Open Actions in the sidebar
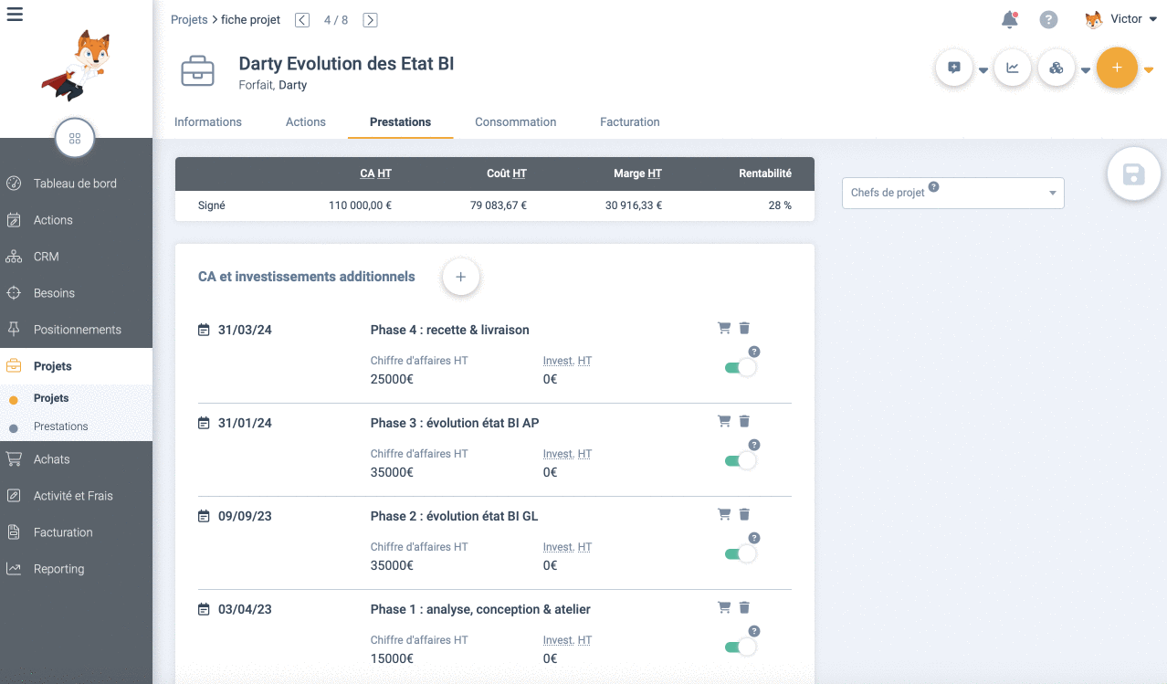This screenshot has height=684, width=1167. pyautogui.click(x=76, y=220)
